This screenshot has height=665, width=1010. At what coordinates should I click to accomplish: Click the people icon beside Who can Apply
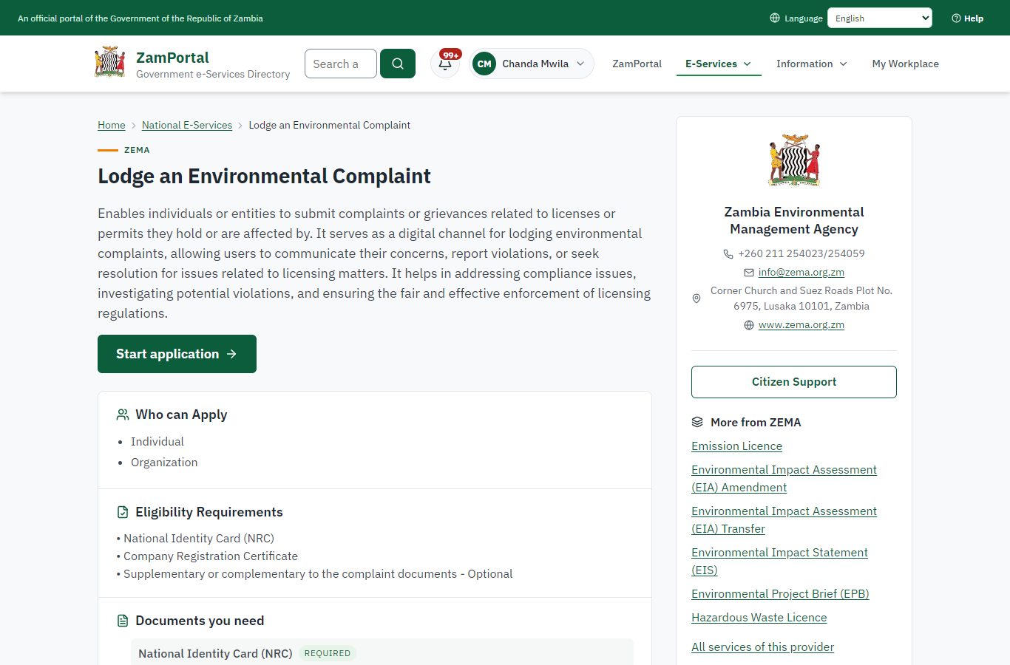click(x=123, y=415)
